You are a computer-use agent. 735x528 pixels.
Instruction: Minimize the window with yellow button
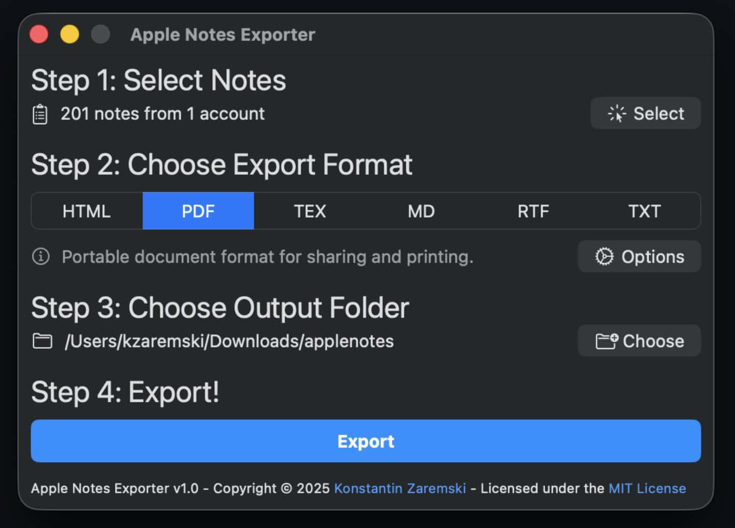point(70,35)
